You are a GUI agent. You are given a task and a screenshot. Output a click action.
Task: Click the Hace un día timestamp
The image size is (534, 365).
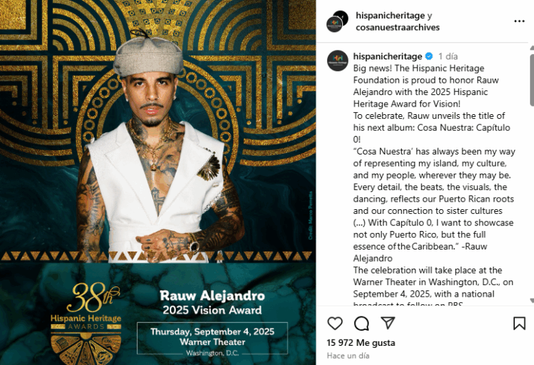(x=348, y=355)
